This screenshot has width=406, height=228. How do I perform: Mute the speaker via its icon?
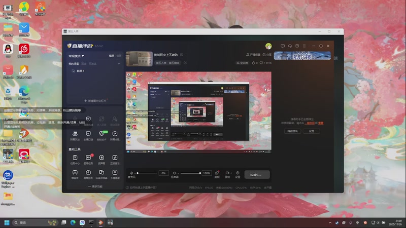(x=175, y=173)
